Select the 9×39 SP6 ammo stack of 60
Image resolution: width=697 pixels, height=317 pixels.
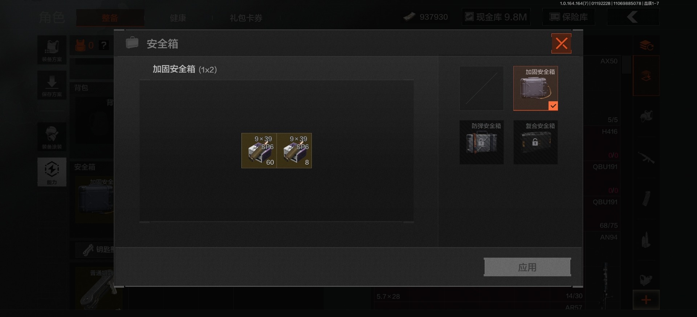coord(259,151)
